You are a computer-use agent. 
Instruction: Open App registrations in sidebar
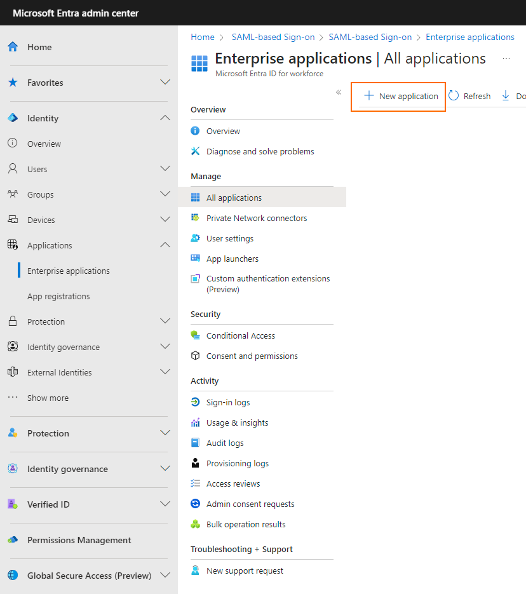click(58, 296)
